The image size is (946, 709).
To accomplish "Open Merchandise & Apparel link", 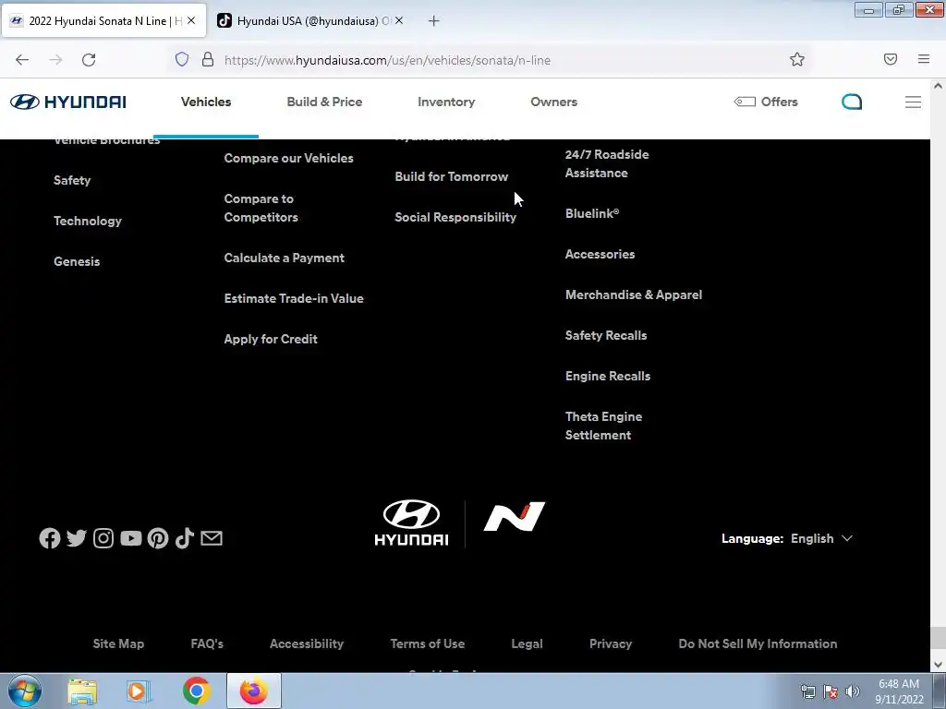I will click(634, 294).
